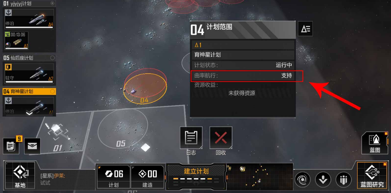Click the star system minimap
This screenshot has width=391, height=193.
(x=260, y=176)
